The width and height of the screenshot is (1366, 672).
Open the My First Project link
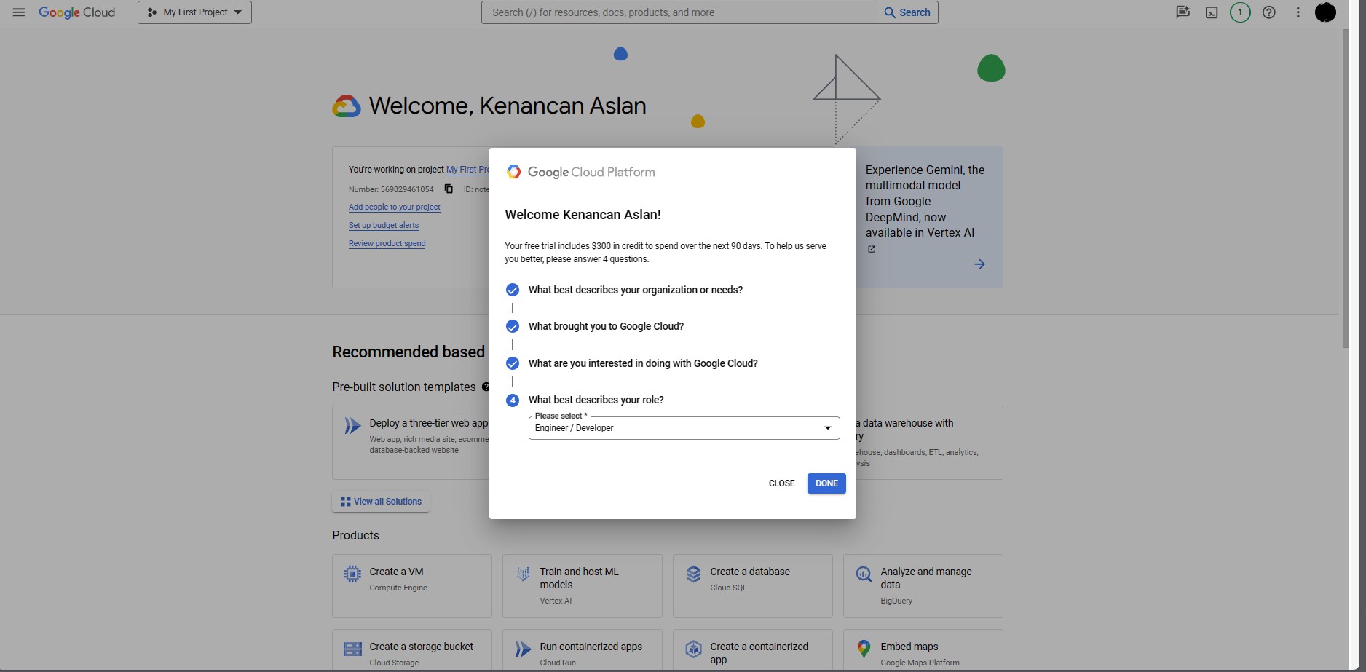pyautogui.click(x=467, y=170)
